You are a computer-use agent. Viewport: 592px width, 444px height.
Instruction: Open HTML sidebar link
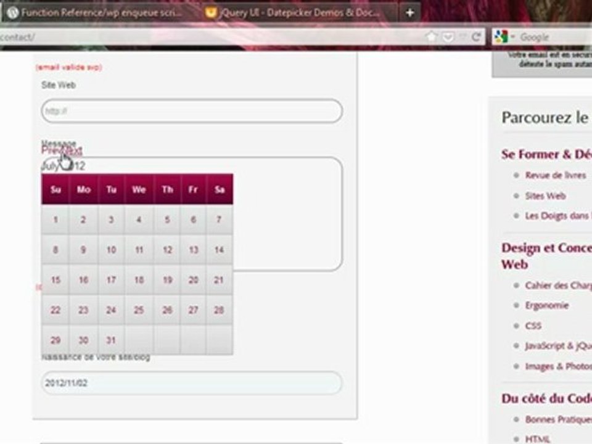(x=538, y=439)
